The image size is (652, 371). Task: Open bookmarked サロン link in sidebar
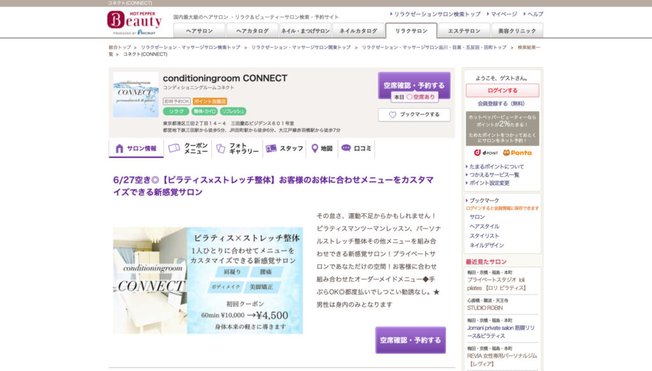click(477, 217)
